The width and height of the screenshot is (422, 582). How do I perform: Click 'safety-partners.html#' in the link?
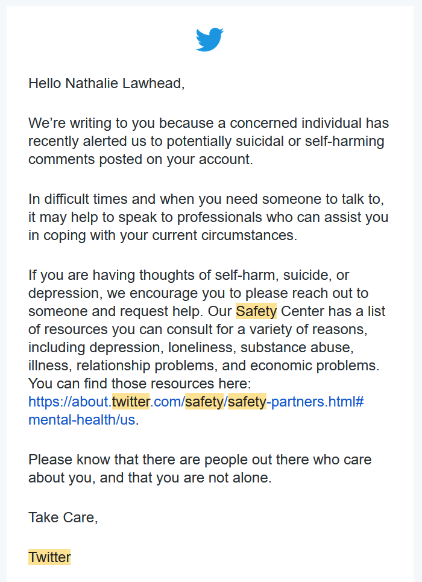[296, 402]
